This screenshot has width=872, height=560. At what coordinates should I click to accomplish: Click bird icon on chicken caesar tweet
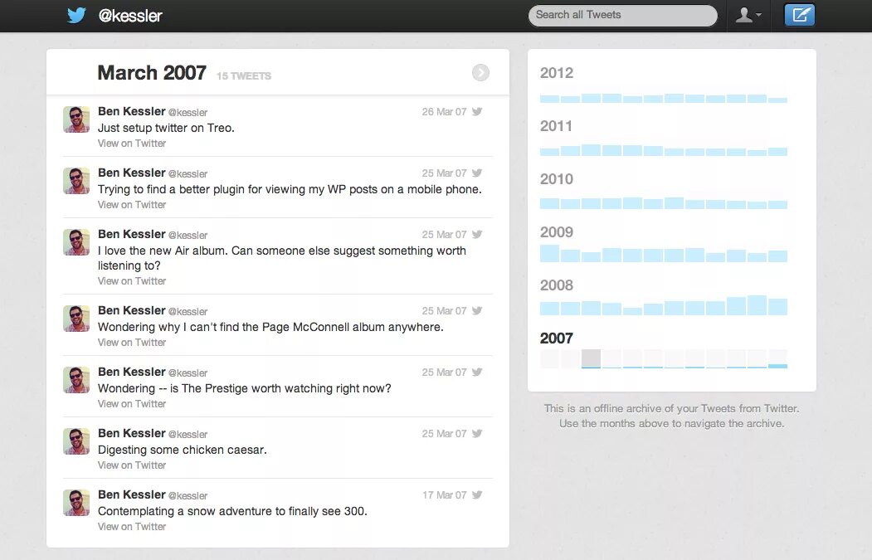pyautogui.click(x=477, y=433)
